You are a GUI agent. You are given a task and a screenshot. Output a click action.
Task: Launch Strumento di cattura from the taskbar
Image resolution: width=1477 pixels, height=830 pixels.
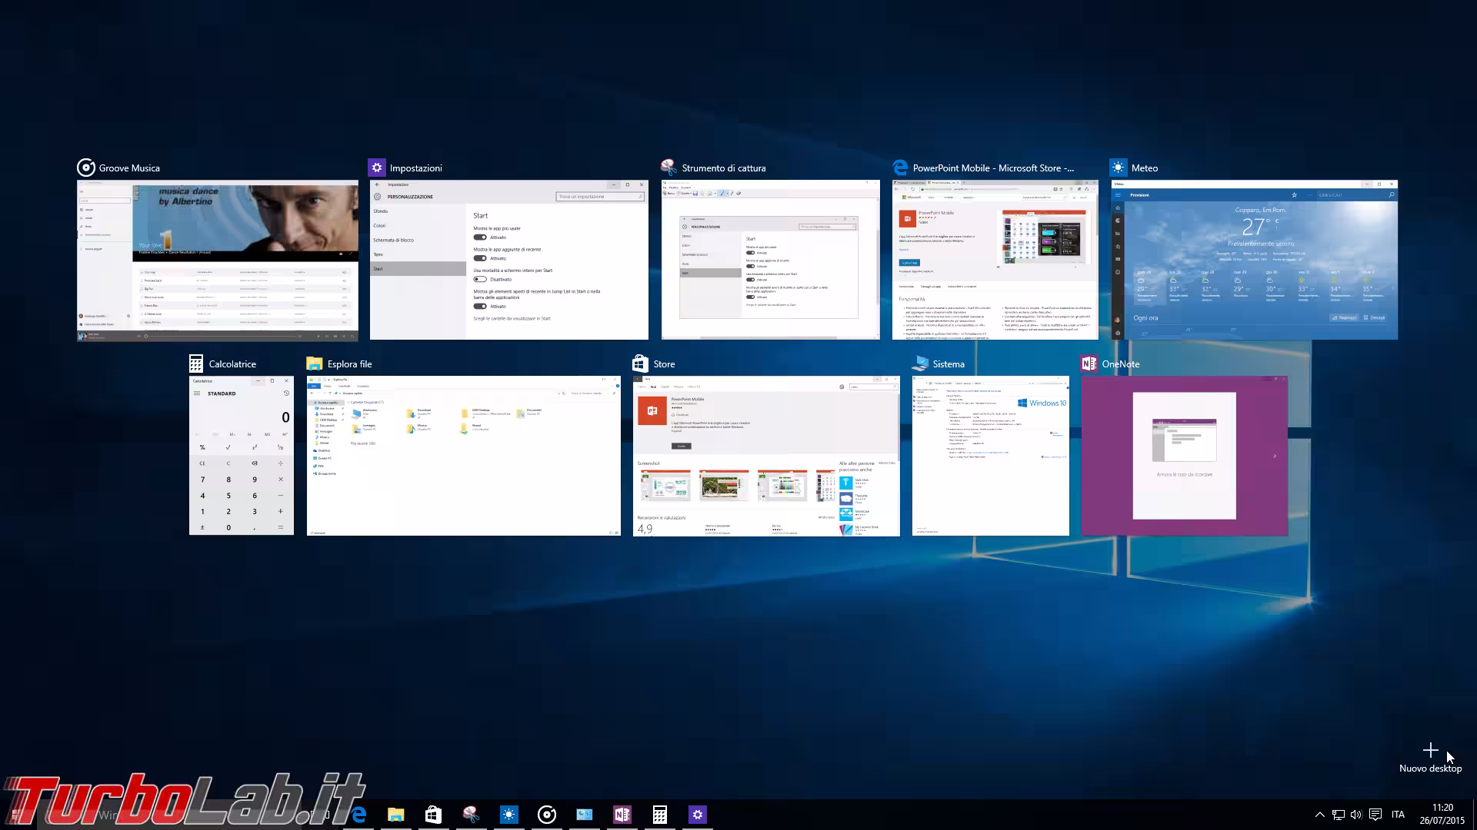[472, 814]
